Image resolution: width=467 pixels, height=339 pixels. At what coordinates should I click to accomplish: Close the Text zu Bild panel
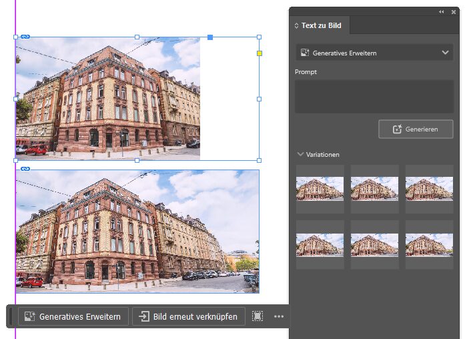454,12
